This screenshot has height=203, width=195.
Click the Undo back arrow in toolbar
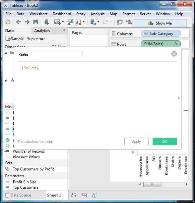coord(19,22)
